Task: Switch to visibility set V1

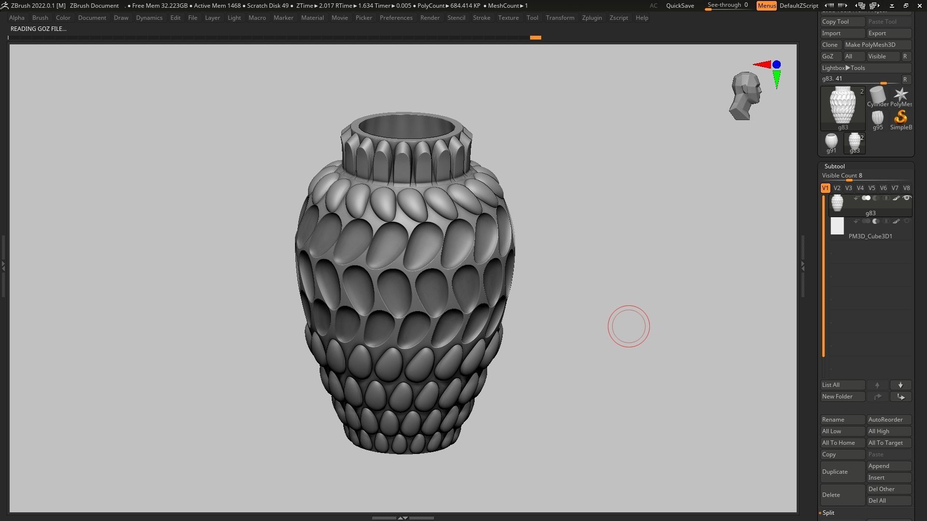Action: coord(825,188)
